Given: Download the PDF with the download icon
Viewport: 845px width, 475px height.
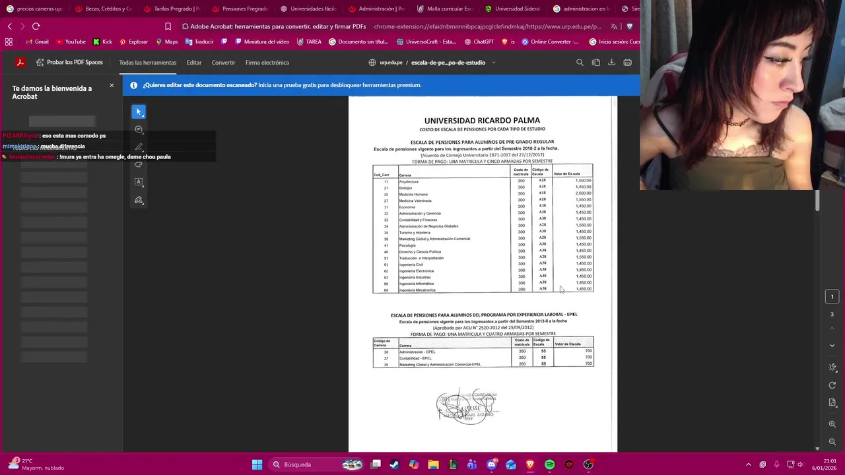Looking at the screenshot, I should pos(612,63).
